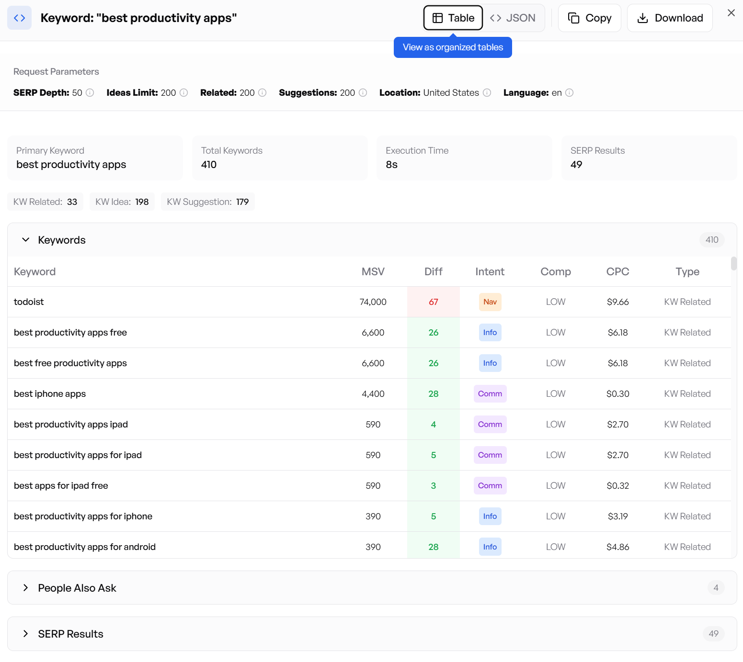
Task: Switch to JSON view
Action: (x=513, y=18)
